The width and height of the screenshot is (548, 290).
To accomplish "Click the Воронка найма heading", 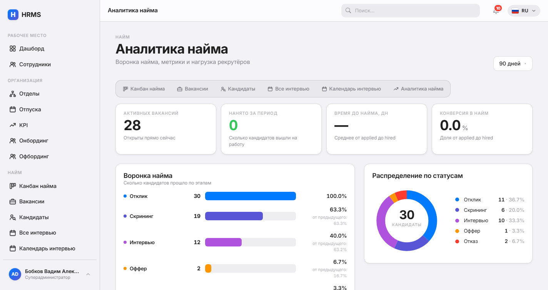I will coord(148,176).
